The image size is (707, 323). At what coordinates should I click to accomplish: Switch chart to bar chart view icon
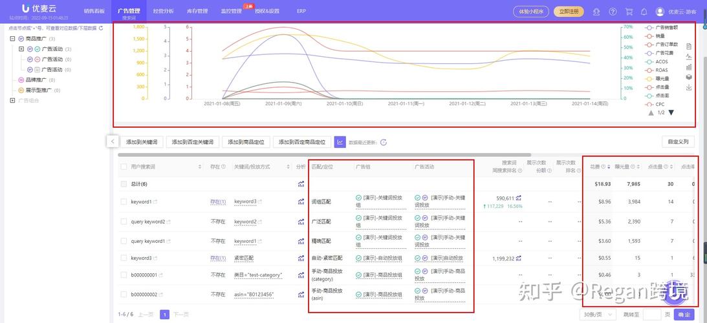click(x=688, y=67)
